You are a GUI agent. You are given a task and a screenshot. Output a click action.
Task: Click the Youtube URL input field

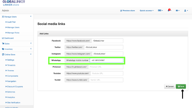point(107,73)
